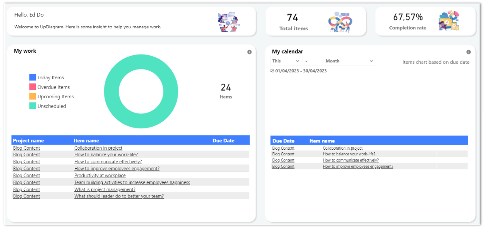Open the 'This' relative date dropdown
The height and width of the screenshot is (228, 484).
pos(286,61)
